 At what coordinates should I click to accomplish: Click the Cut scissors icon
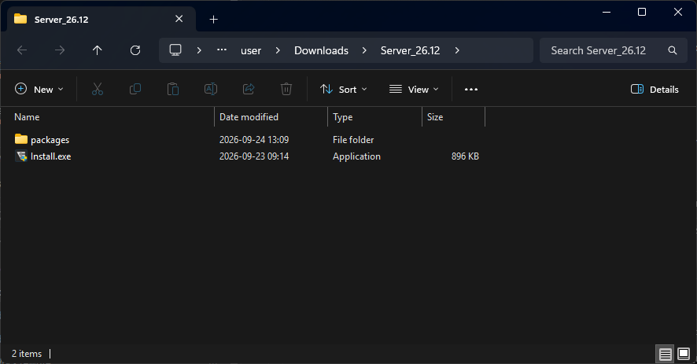point(98,90)
